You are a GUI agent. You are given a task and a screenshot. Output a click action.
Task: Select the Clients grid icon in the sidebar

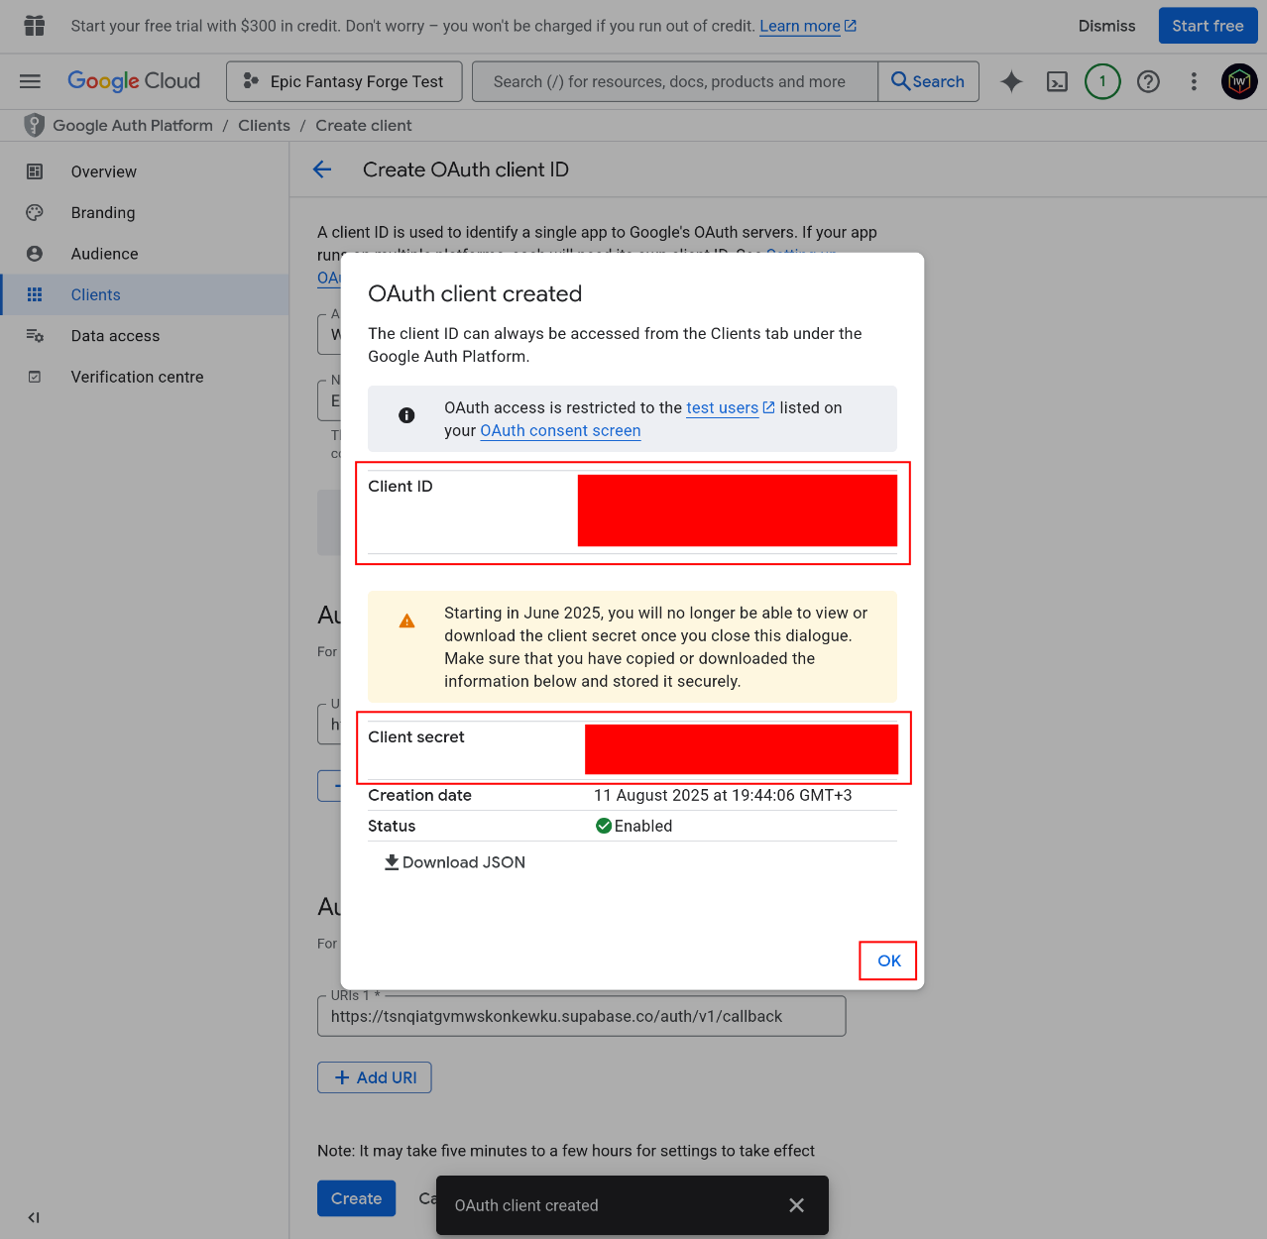35,294
